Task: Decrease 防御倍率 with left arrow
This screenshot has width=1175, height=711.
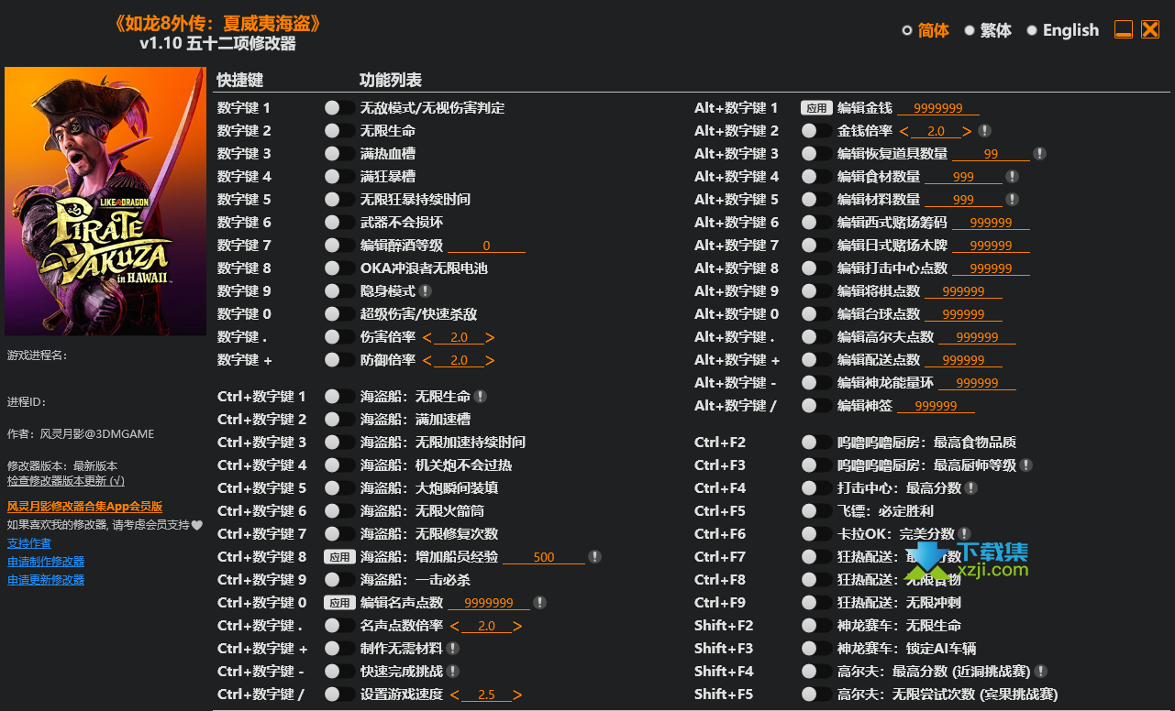Action: 427,360
